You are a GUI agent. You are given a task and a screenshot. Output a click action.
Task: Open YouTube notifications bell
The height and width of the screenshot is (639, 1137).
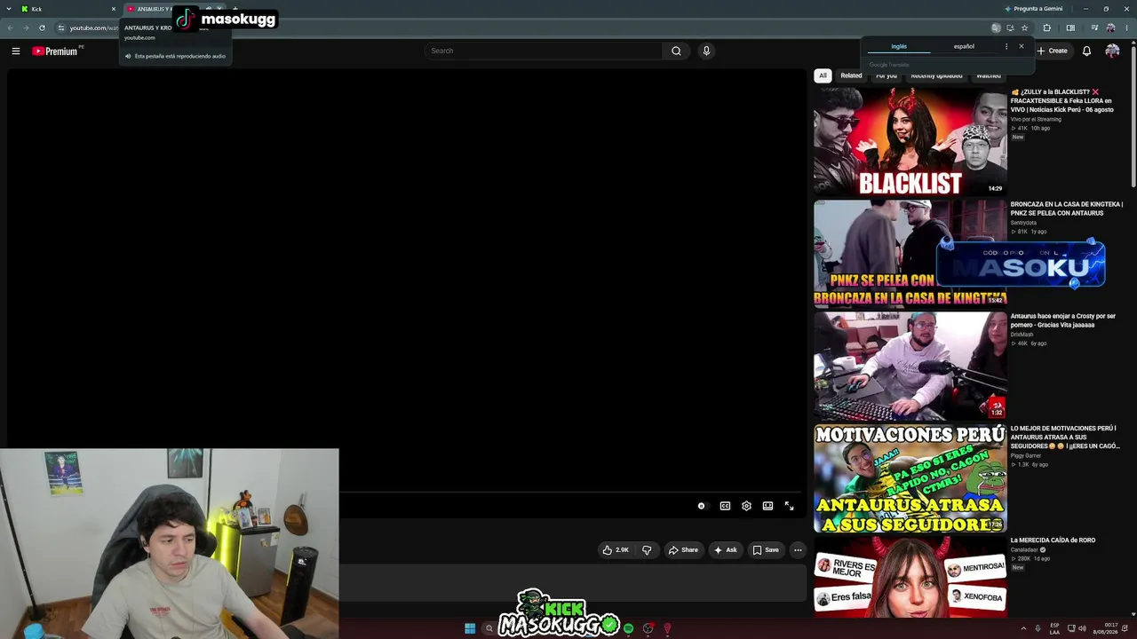(1086, 51)
